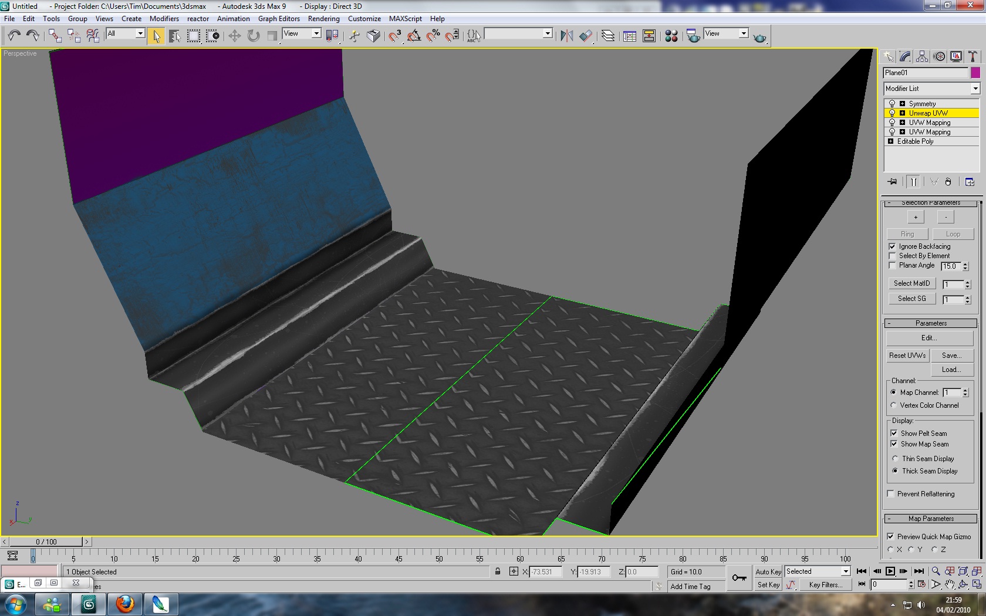Click the Plane01 object color swatch
The height and width of the screenshot is (616, 986).
[x=975, y=73]
